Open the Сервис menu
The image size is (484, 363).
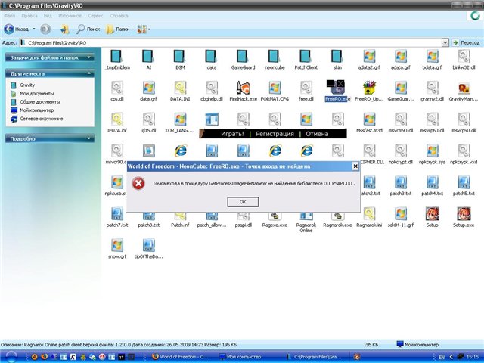pos(95,15)
